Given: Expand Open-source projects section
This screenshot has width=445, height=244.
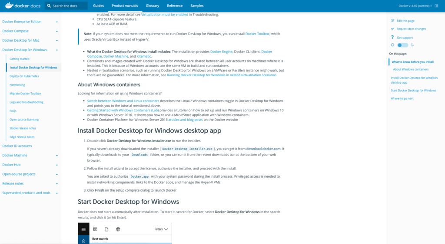Looking at the screenshot, I should (x=57, y=174).
